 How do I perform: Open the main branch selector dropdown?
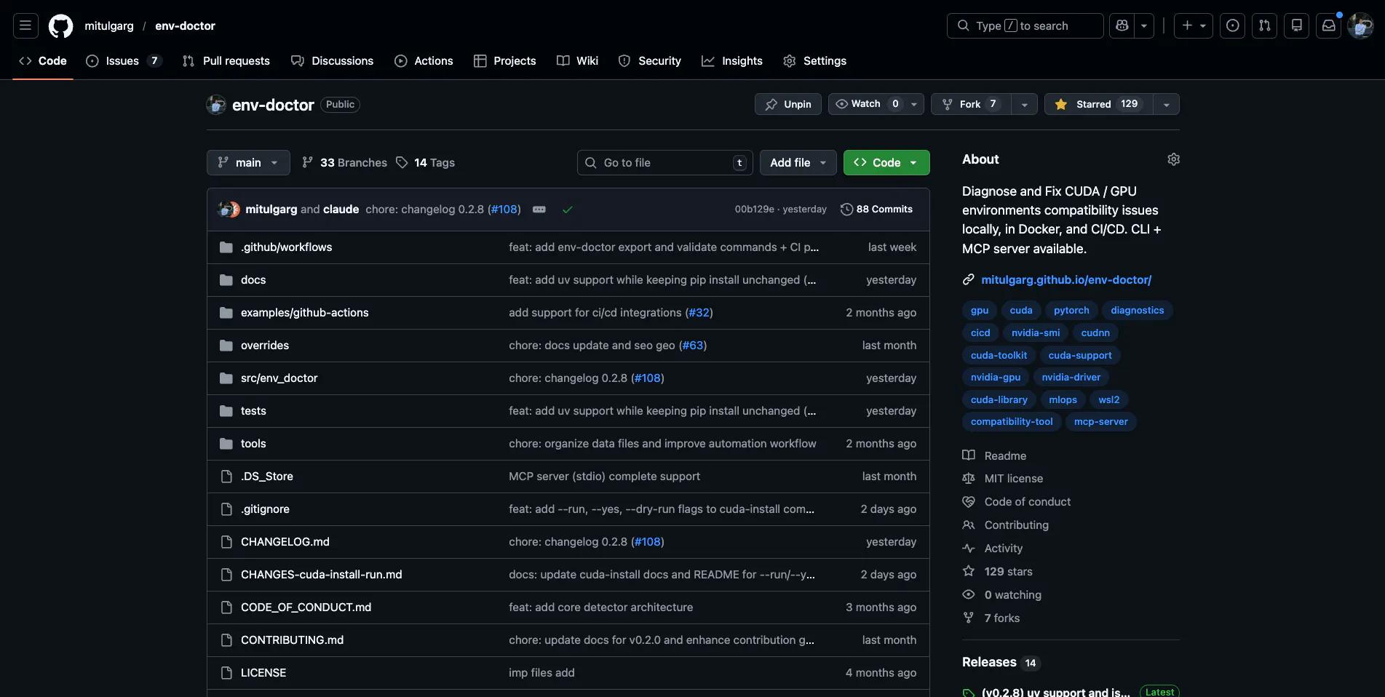pyautogui.click(x=248, y=162)
